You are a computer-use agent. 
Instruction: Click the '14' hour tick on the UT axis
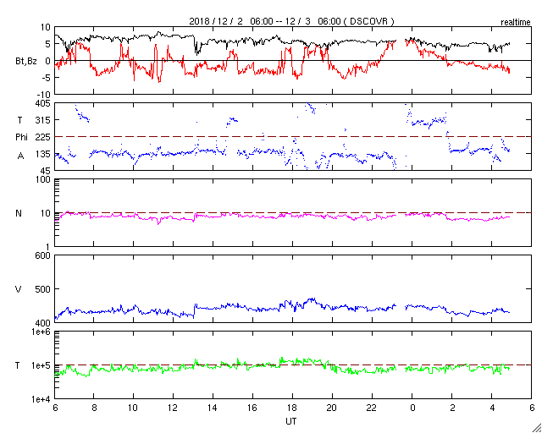point(213,408)
